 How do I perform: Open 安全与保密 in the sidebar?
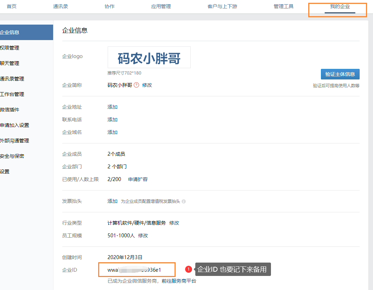12,156
